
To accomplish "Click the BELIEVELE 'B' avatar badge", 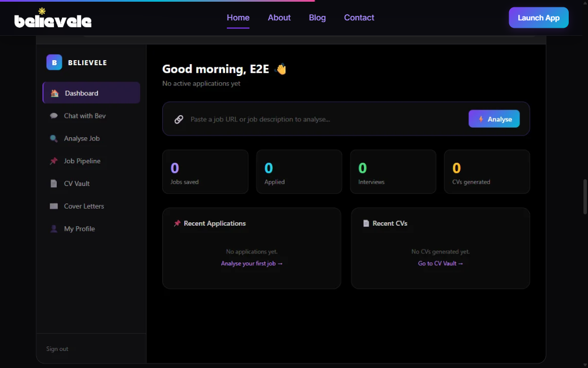I will pos(54,62).
